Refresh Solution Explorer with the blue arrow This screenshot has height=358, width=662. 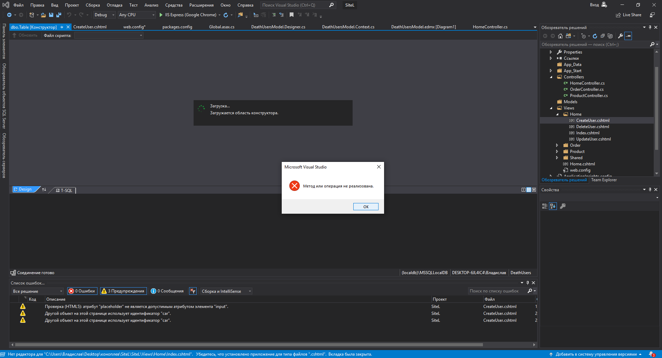point(595,36)
